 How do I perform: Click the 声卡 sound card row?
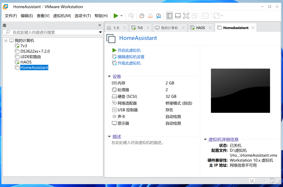pyautogui.click(x=154, y=117)
